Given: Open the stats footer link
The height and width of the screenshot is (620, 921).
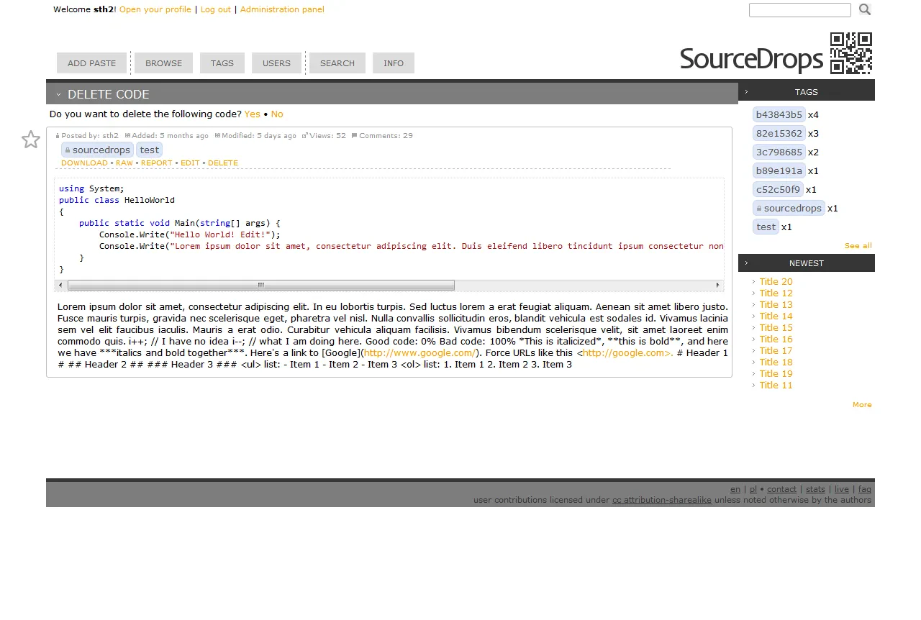Looking at the screenshot, I should [815, 490].
